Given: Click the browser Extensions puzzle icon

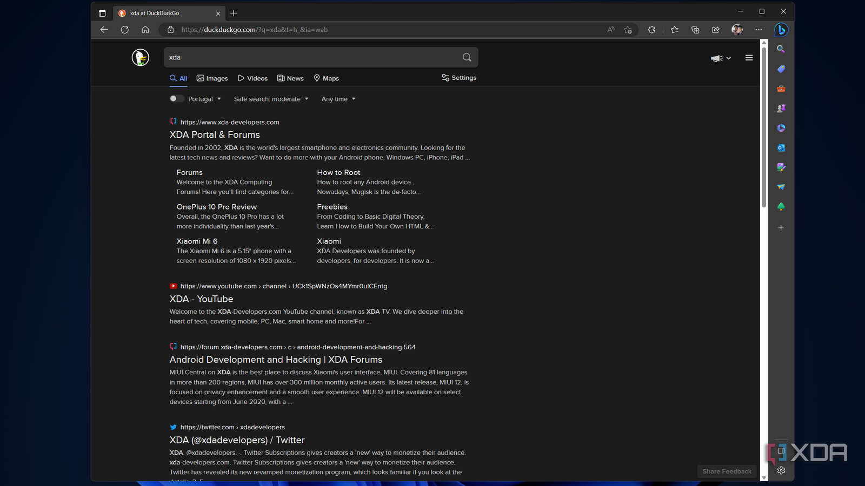Looking at the screenshot, I should click(x=651, y=30).
